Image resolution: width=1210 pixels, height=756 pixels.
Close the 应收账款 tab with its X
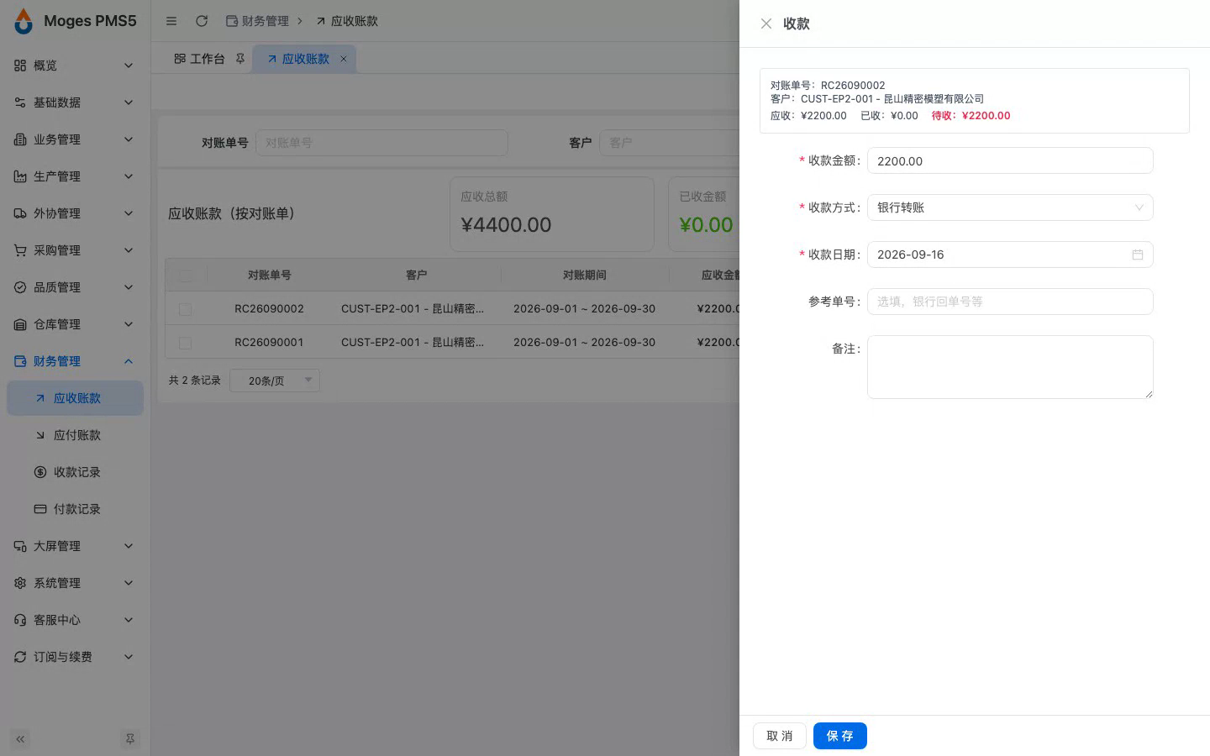343,59
